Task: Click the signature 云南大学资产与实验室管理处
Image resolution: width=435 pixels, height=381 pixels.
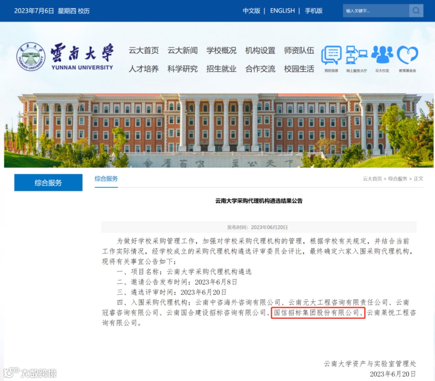Action: pyautogui.click(x=370, y=364)
